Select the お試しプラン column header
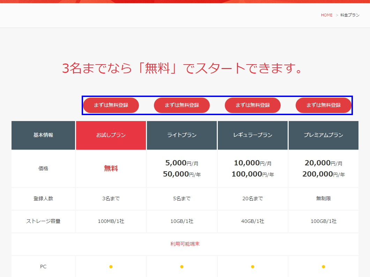Screen dimensions: 370x277 (x=111, y=135)
